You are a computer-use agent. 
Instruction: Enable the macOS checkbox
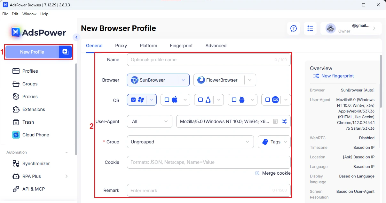167,100
